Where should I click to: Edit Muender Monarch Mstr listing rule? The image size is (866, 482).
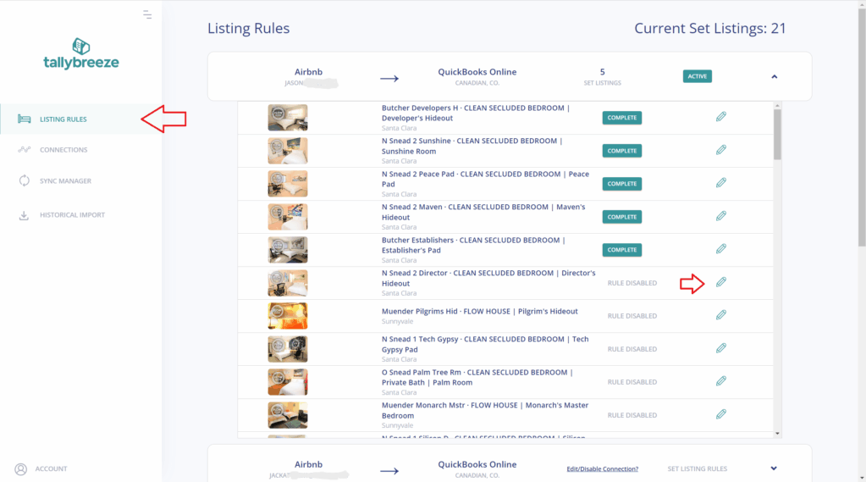tap(720, 414)
